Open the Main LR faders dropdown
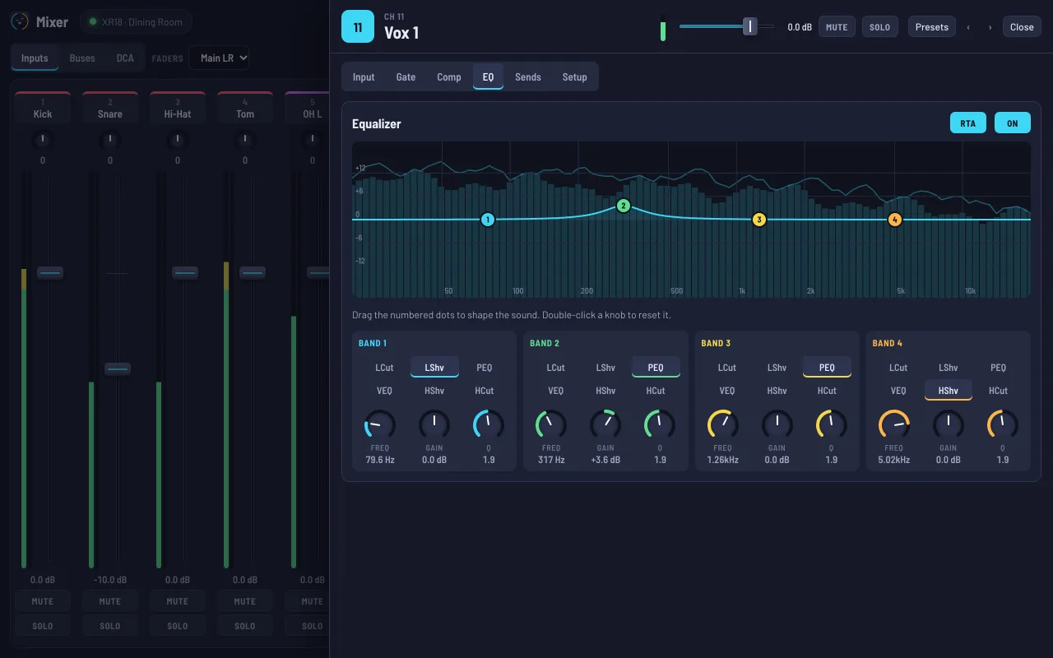 [x=219, y=58]
